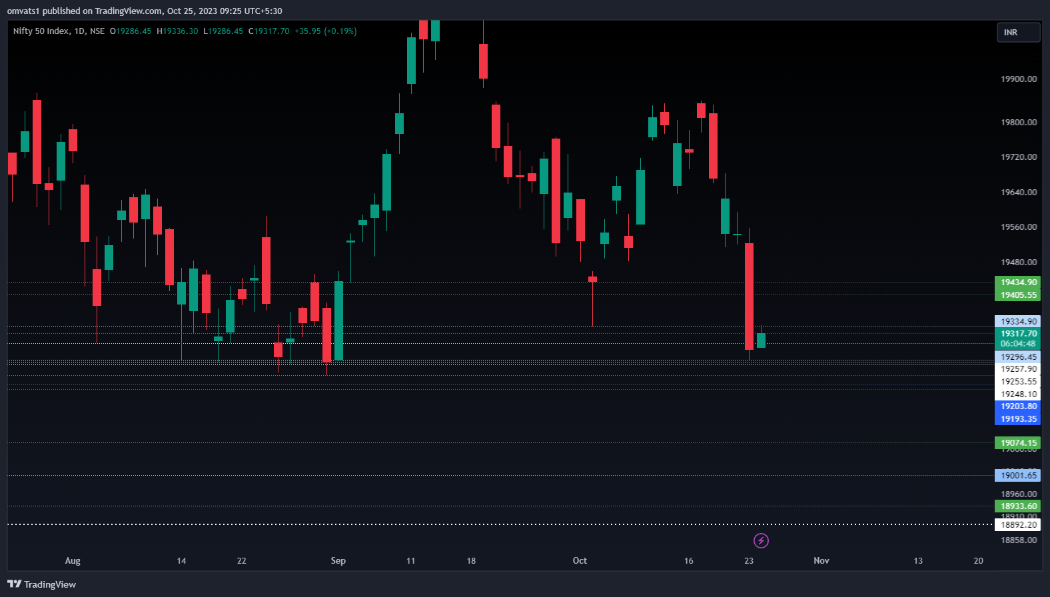This screenshot has width=1050, height=597.
Task: Click the Nov label on time axis
Action: 821,561
